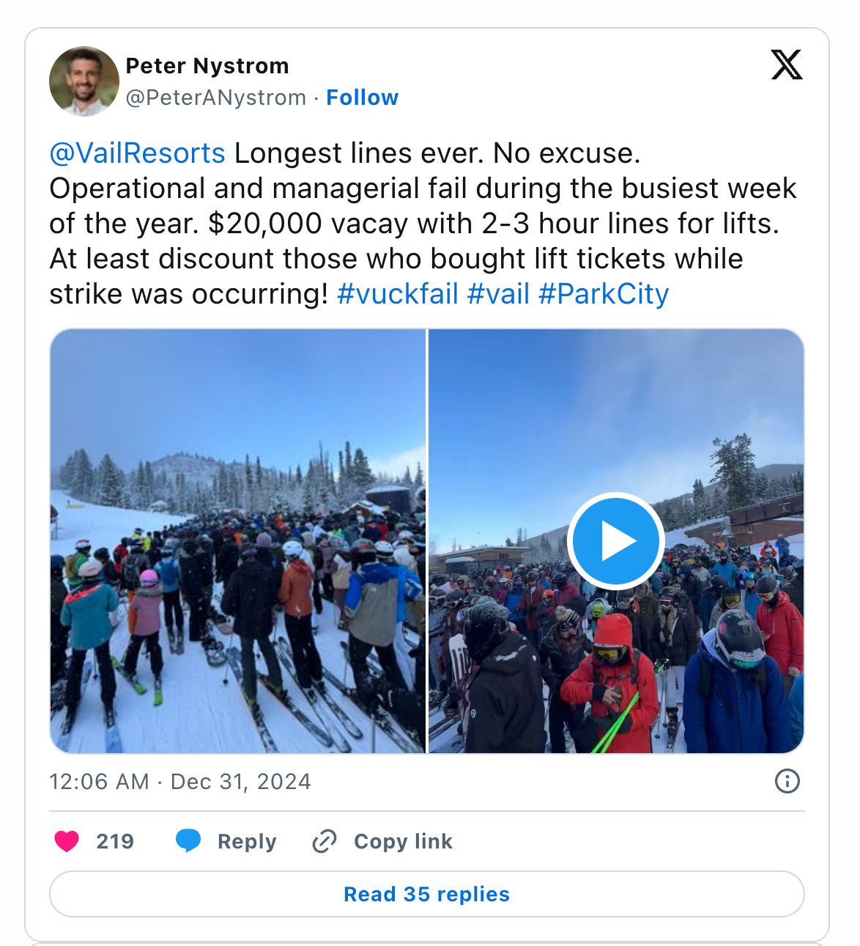Click the info circle icon

(787, 781)
